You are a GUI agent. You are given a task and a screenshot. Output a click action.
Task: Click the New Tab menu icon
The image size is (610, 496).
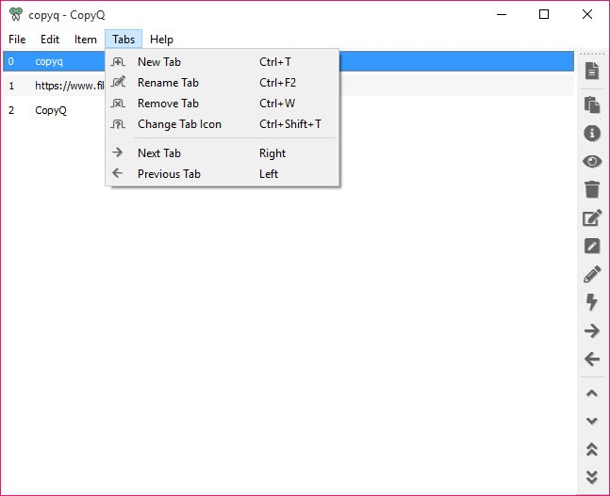pyautogui.click(x=118, y=62)
